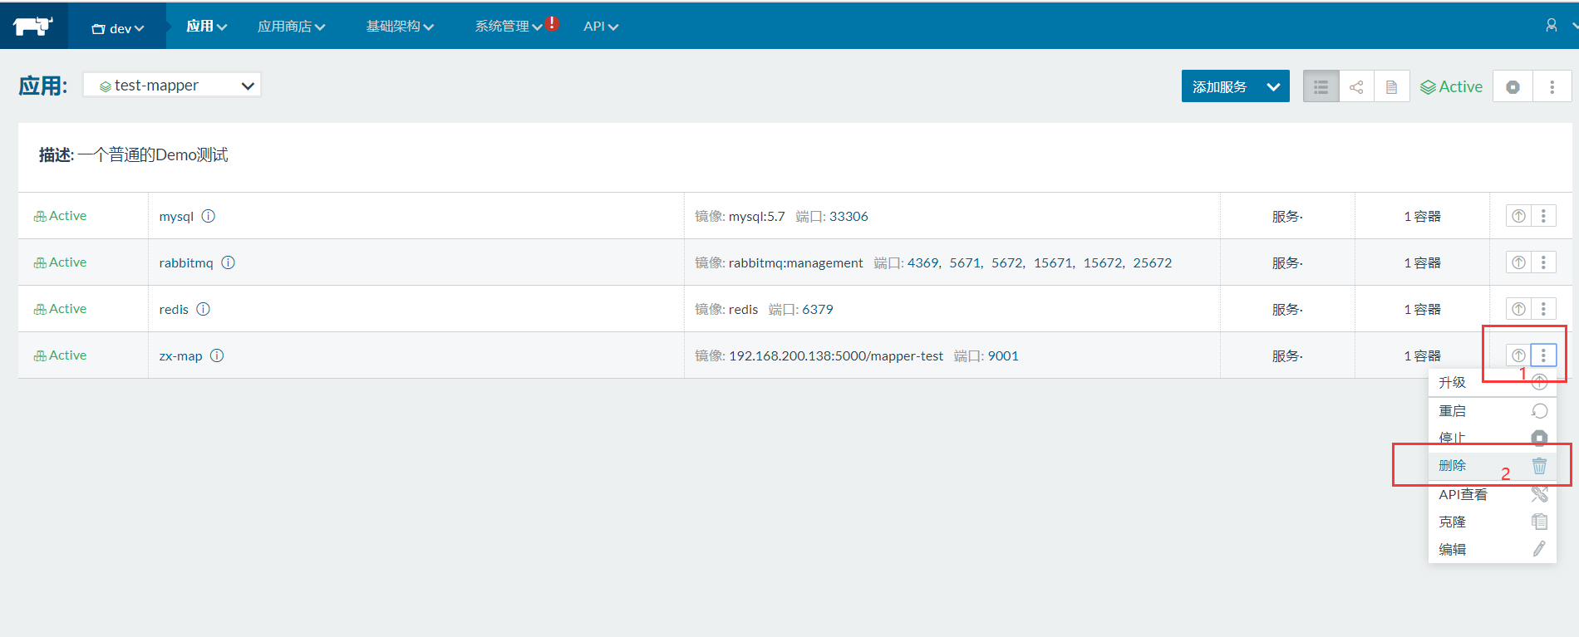1579x637 pixels.
Task: Expand the 添加服务 dropdown arrow
Action: [x=1273, y=87]
